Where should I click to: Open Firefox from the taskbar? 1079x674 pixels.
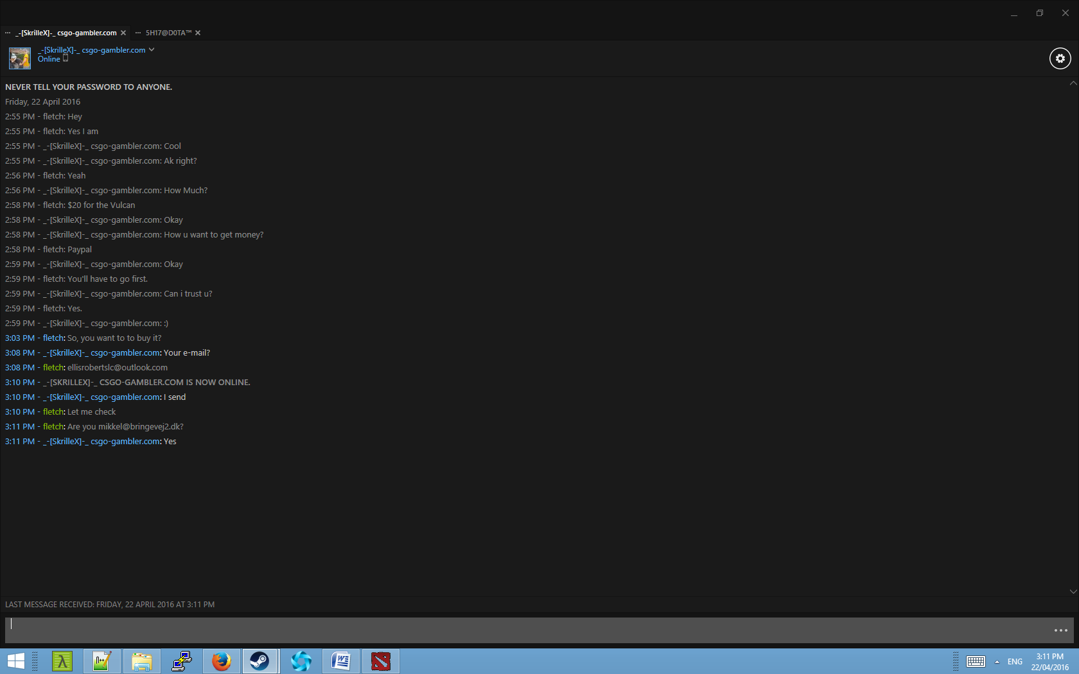222,661
